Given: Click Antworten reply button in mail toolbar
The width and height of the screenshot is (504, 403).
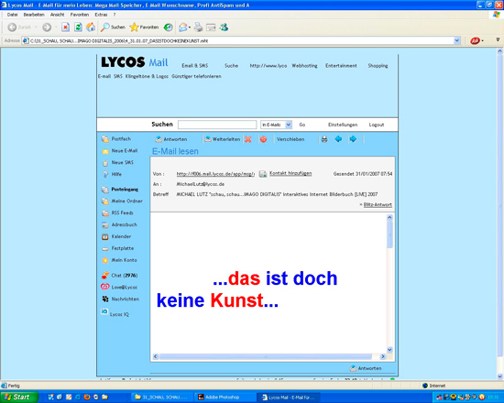Looking at the screenshot, I should click(x=171, y=139).
